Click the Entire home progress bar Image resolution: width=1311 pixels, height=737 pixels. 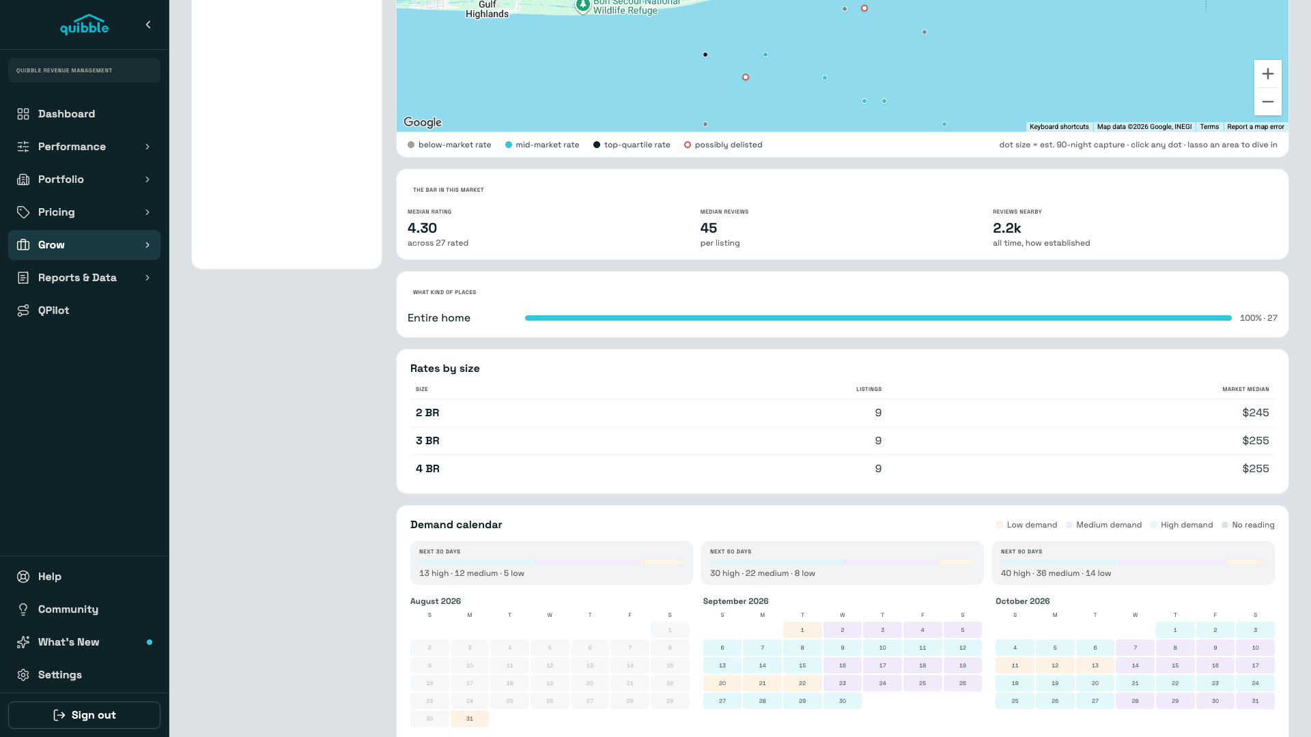coord(878,318)
